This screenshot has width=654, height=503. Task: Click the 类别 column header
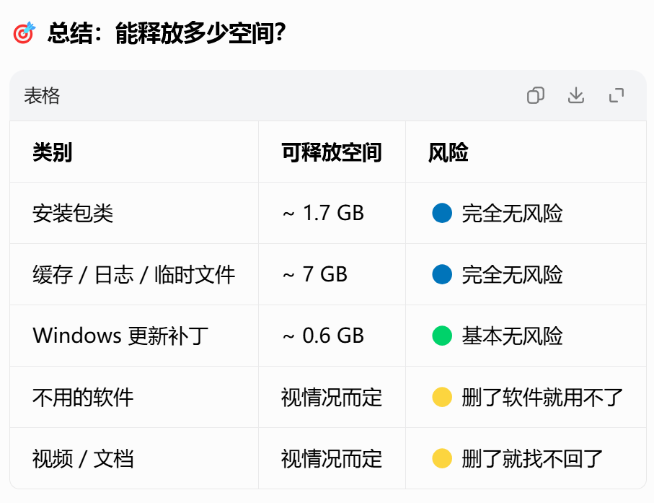click(53, 152)
